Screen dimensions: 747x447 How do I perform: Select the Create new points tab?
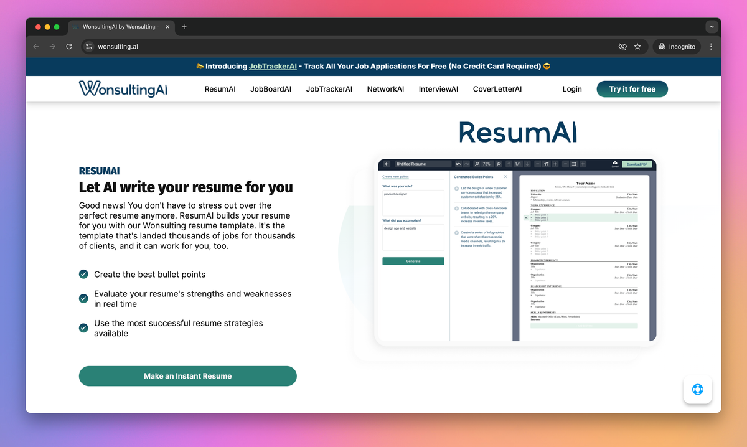tap(396, 177)
